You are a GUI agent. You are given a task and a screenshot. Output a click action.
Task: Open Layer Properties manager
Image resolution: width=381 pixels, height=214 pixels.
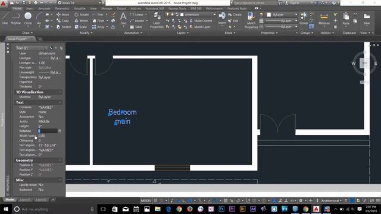[x=157, y=20]
